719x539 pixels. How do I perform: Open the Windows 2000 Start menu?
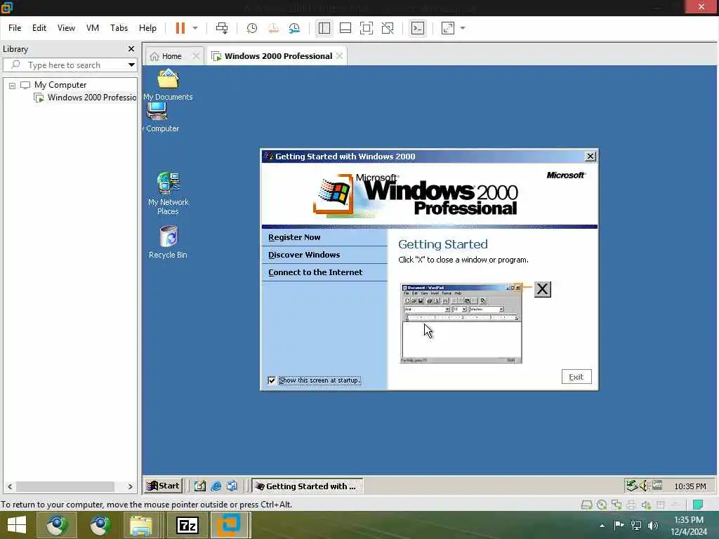163,486
